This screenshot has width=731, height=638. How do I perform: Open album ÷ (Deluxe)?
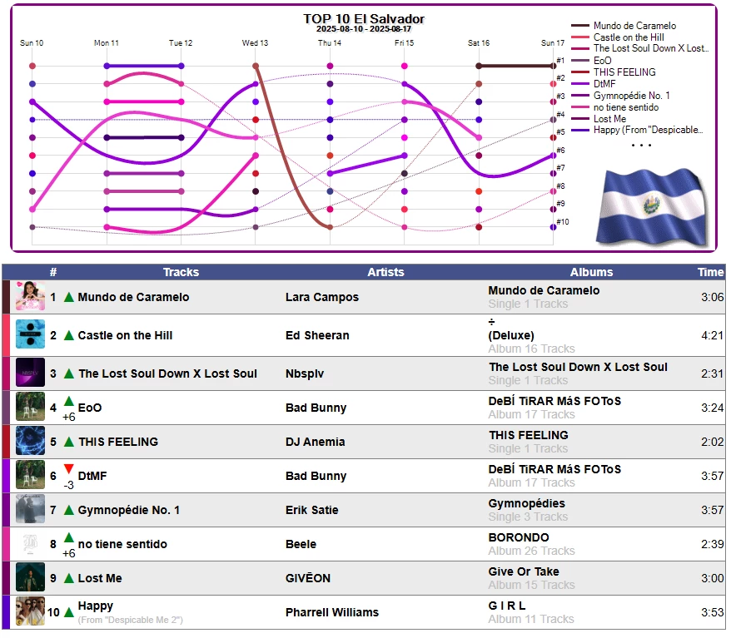(511, 329)
